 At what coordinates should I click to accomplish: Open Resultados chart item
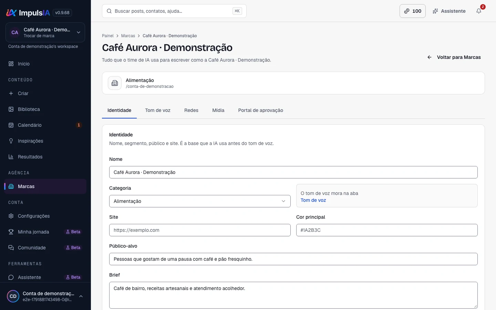pyautogui.click(x=45, y=157)
